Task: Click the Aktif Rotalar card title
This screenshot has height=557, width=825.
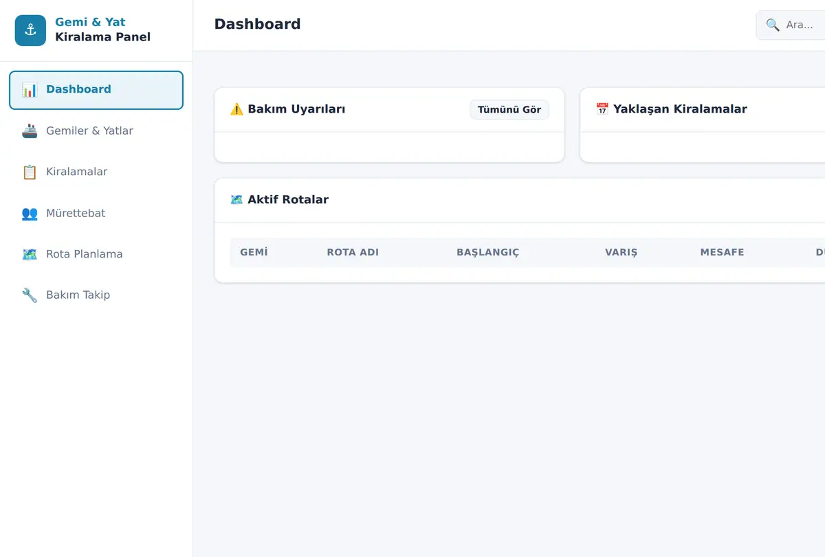Action: pos(288,200)
